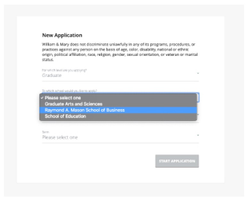This screenshot has height=213, width=246.
Task: Click the checkmark beside Please select one
Action: (x=42, y=98)
